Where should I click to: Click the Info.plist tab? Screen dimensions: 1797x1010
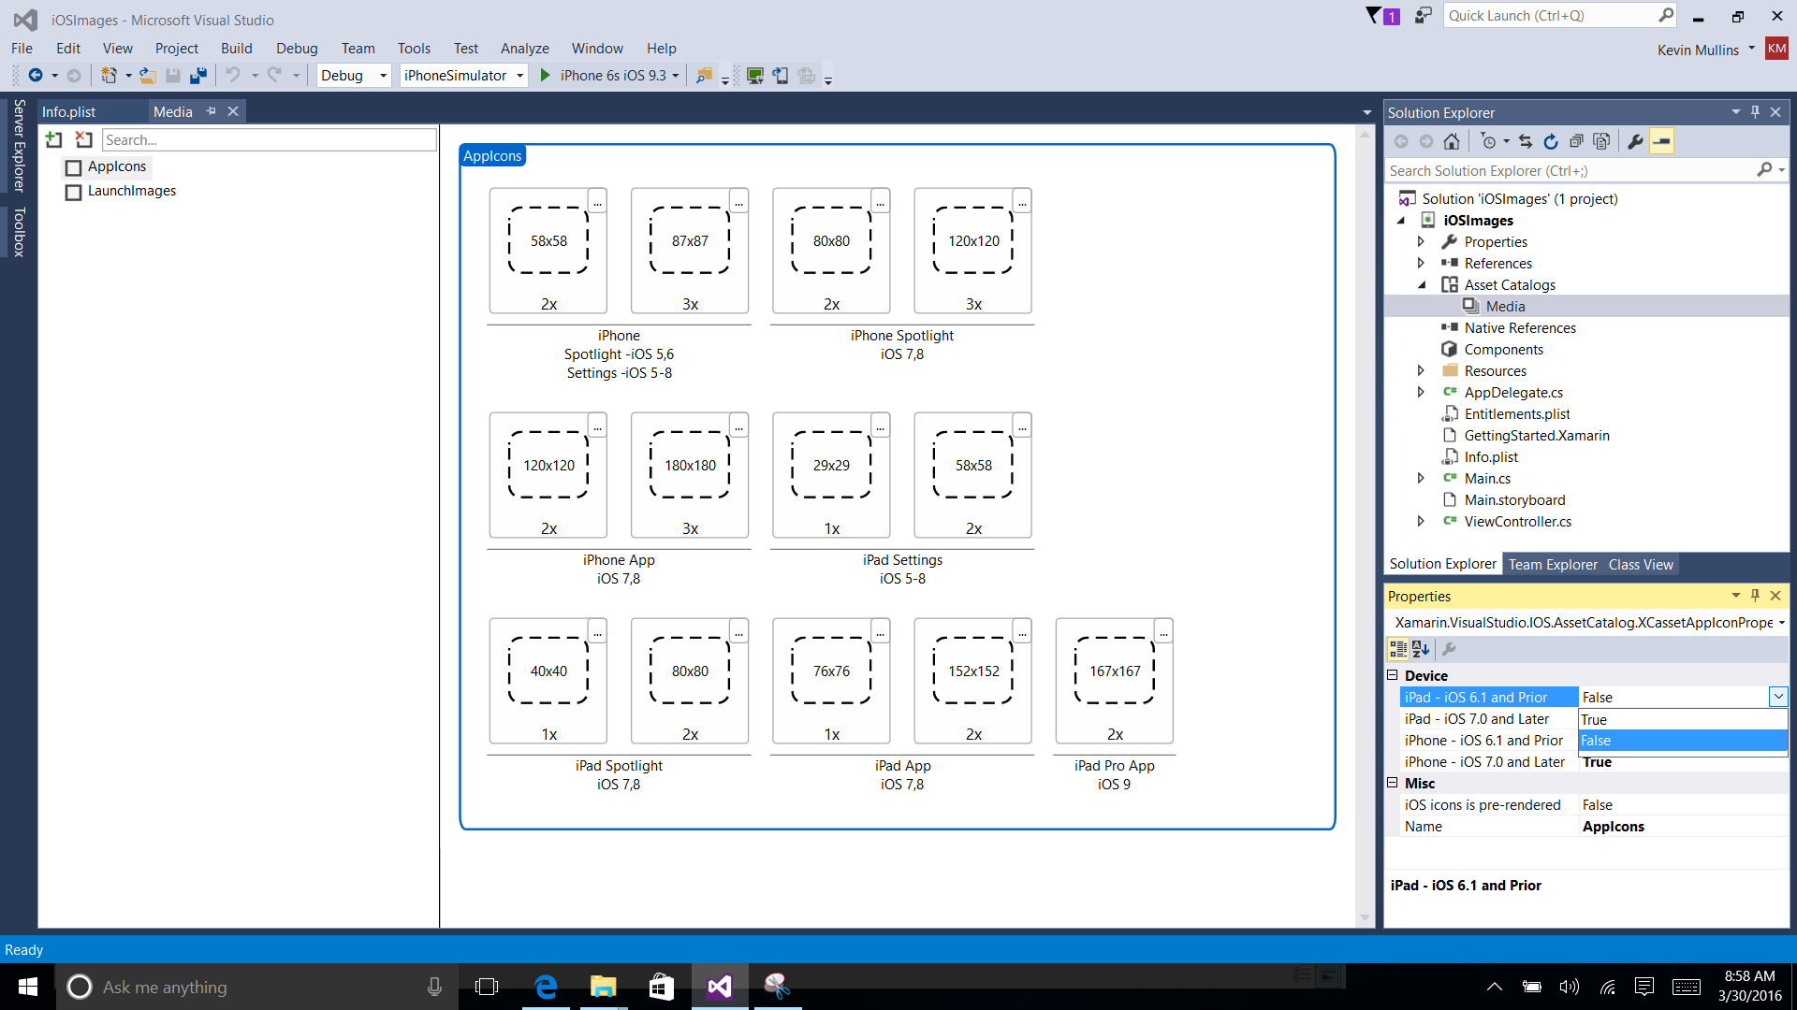tap(69, 112)
